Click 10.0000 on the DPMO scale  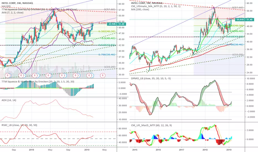tap(251, 78)
